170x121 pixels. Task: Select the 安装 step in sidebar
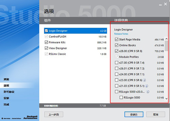[x=6, y=98]
